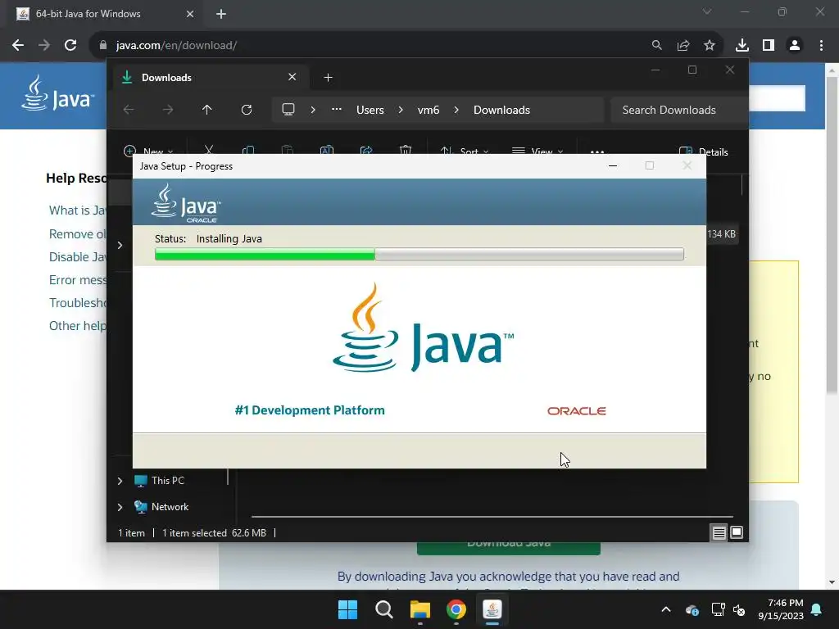
Task: Toggle Chrome's side panel icon
Action: click(769, 46)
